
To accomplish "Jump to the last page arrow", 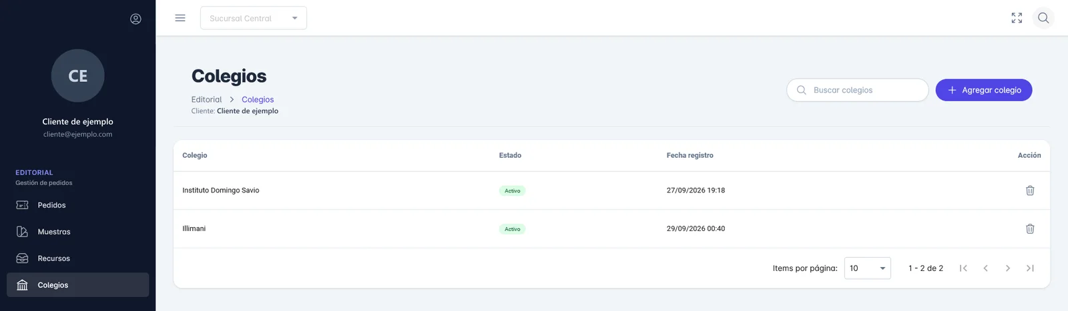I will pyautogui.click(x=1030, y=268).
